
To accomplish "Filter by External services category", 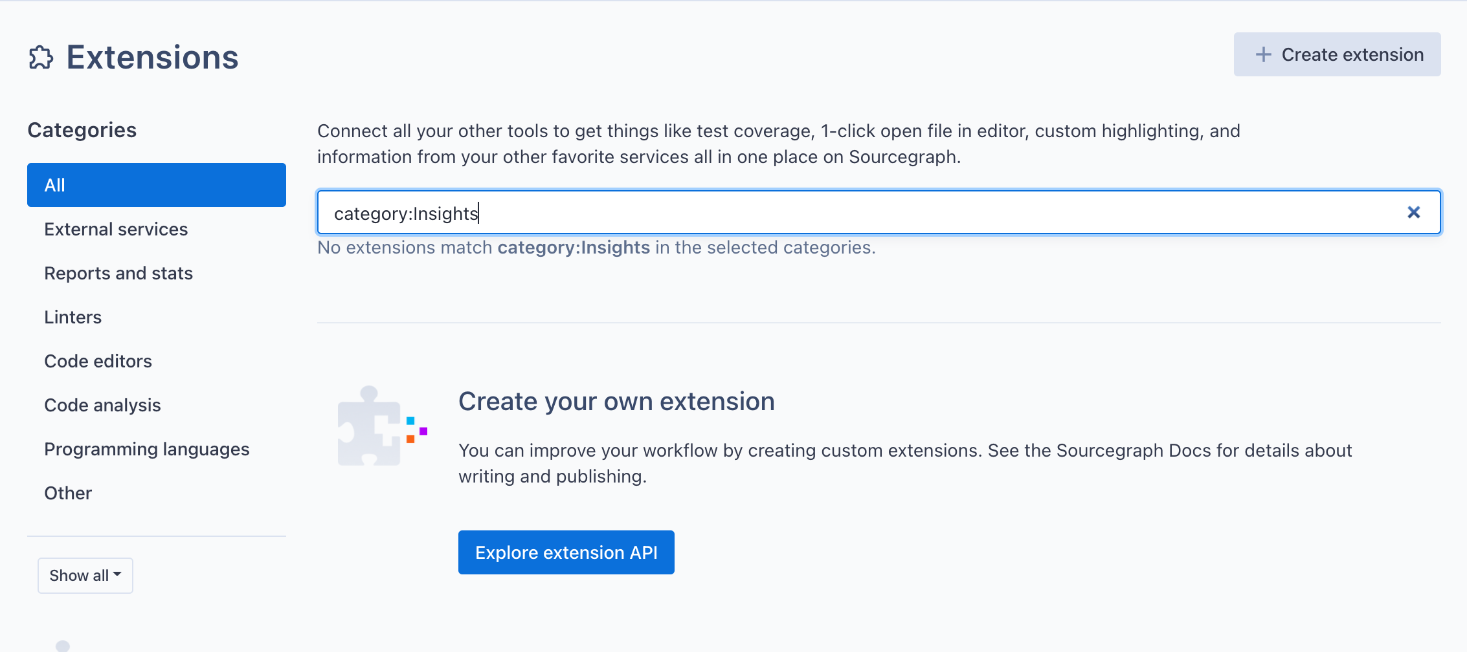I will pos(116,229).
